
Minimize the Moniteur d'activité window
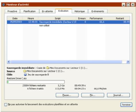(x=124, y=5)
